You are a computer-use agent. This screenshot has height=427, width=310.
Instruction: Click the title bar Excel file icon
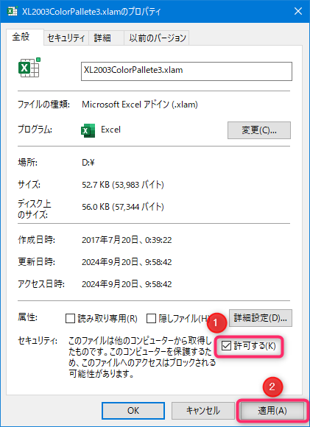point(12,11)
